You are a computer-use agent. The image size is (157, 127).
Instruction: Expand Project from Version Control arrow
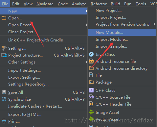click(154, 24)
